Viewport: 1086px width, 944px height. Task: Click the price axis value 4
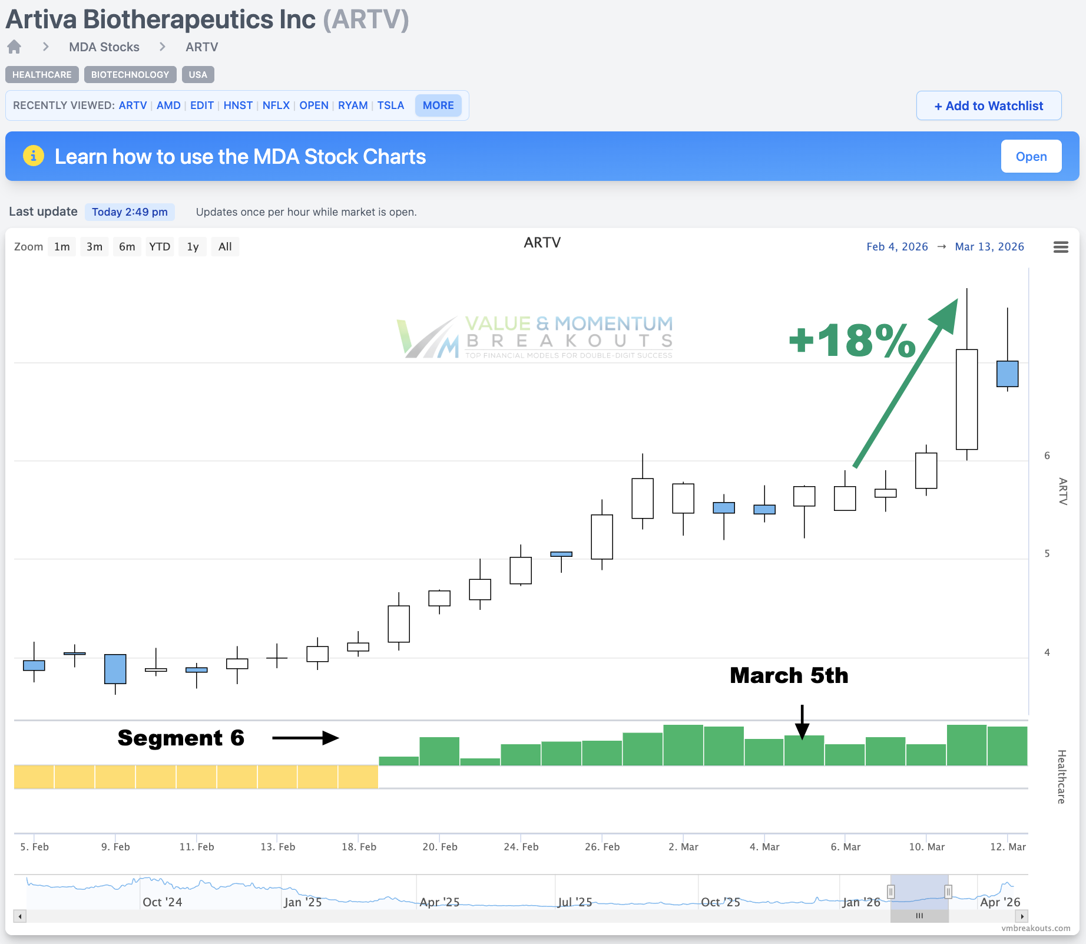click(x=1047, y=652)
